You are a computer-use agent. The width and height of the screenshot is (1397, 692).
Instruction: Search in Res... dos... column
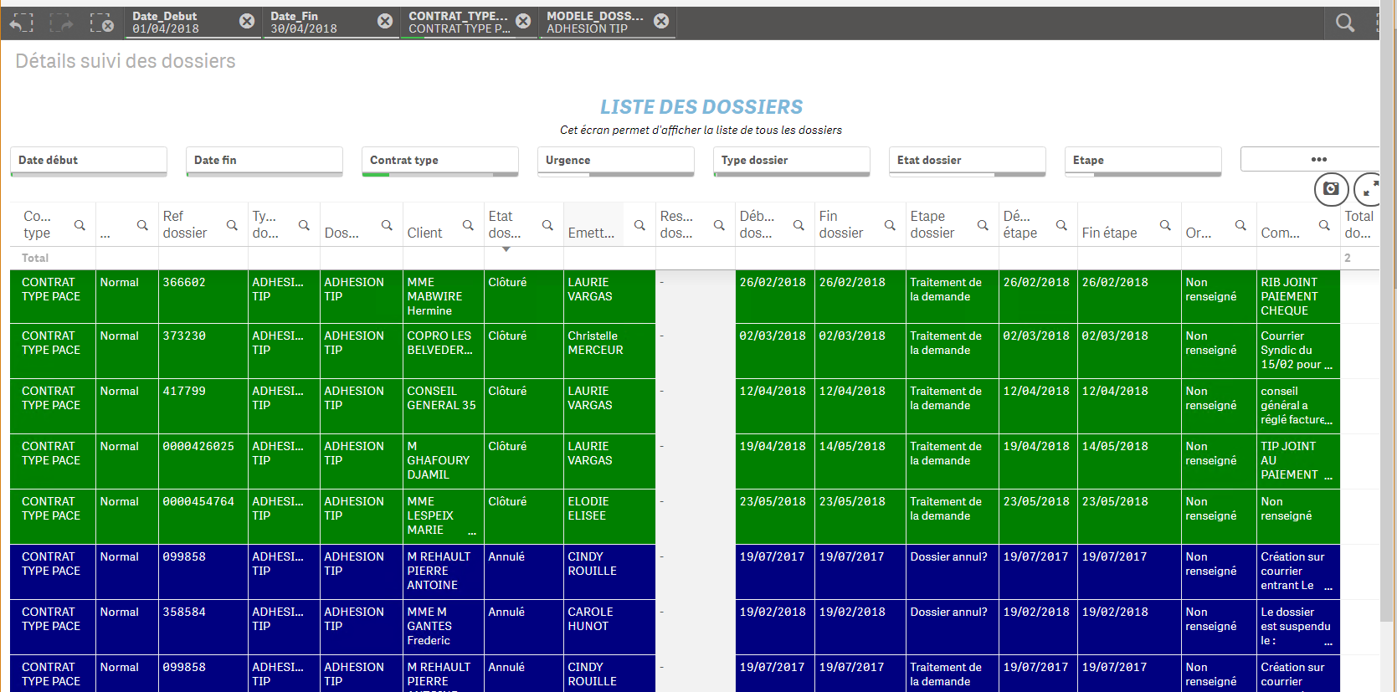(719, 225)
